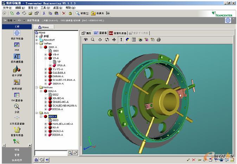
Task: Switch to the 搜索引用器 tab
Action: [x=118, y=33]
